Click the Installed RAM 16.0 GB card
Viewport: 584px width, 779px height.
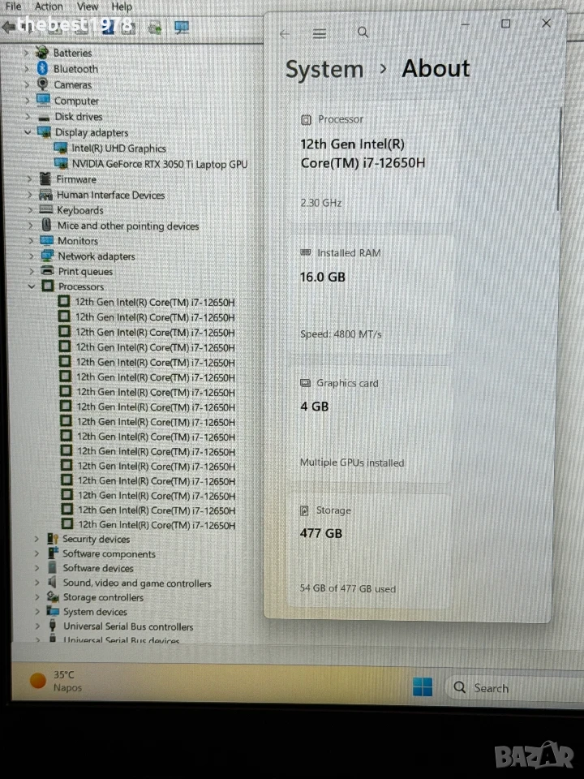(371, 295)
